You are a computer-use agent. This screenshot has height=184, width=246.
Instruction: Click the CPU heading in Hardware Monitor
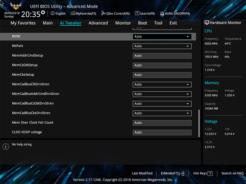point(208,31)
